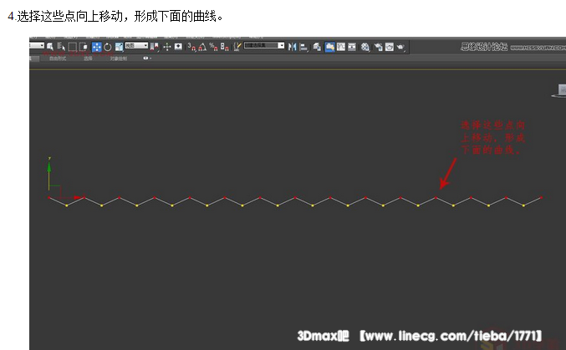
Task: Click the Mirror tool icon
Action: (293, 47)
